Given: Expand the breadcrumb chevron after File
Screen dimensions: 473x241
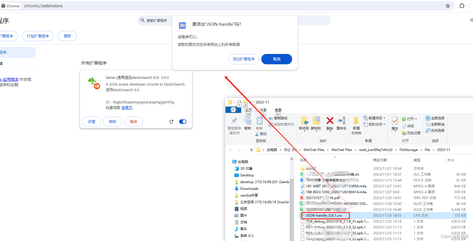Looking at the screenshot, I should 433,150.
